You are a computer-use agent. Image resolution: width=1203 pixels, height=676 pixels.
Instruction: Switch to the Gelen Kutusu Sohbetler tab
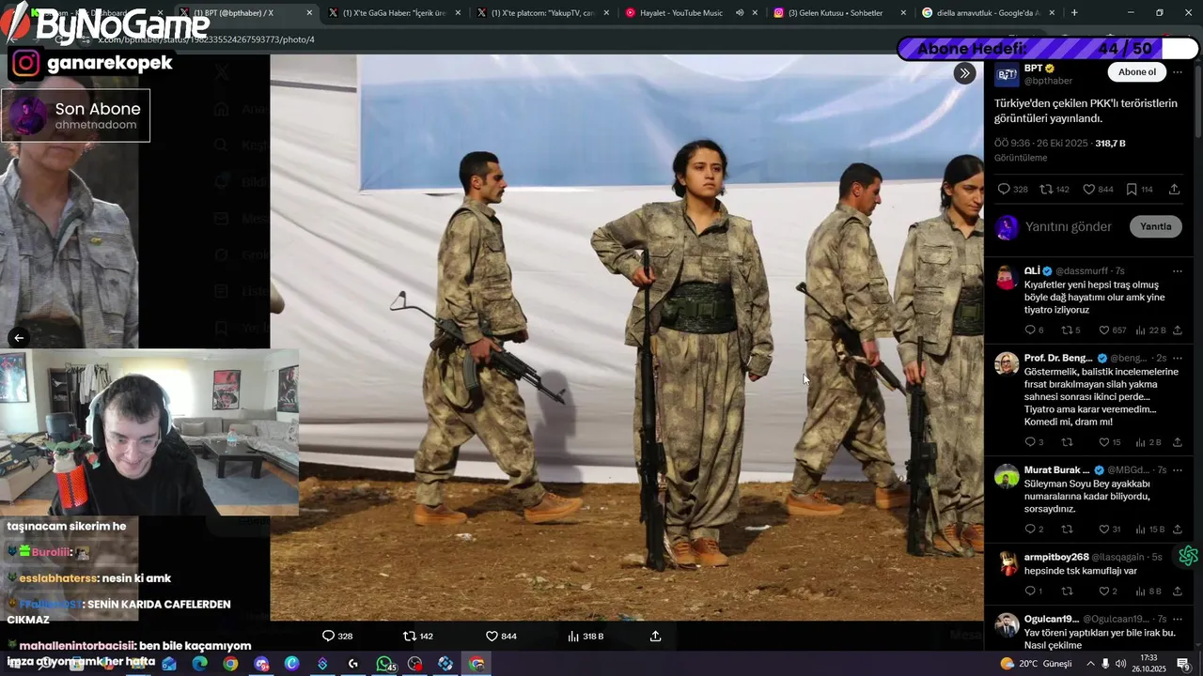[839, 13]
